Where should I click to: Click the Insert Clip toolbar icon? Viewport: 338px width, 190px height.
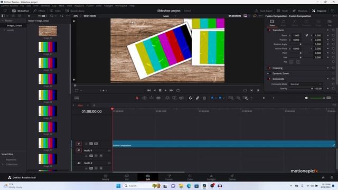[167, 98]
